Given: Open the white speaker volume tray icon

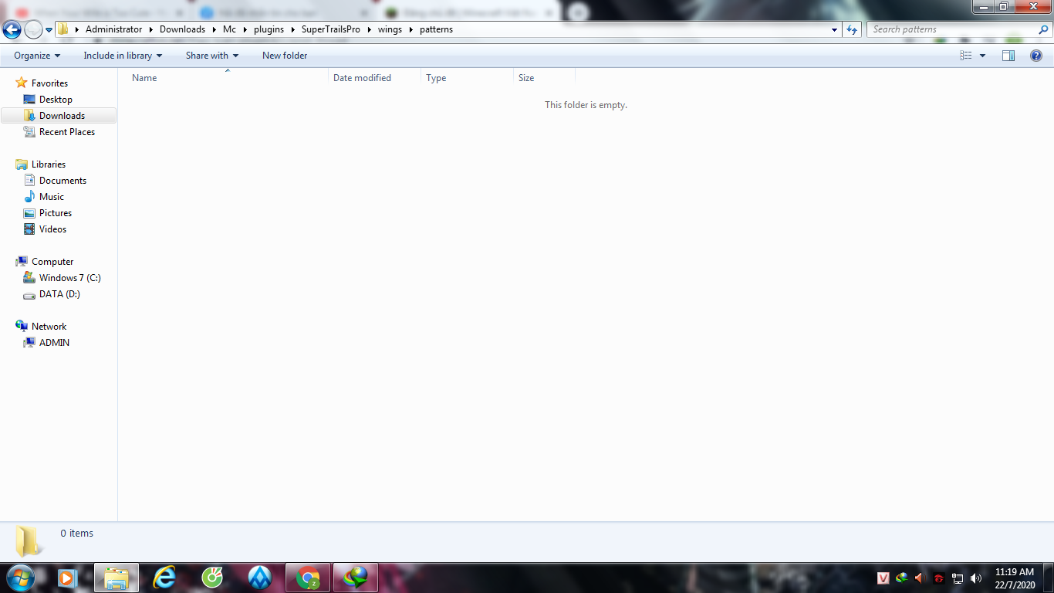Looking at the screenshot, I should pyautogui.click(x=976, y=578).
